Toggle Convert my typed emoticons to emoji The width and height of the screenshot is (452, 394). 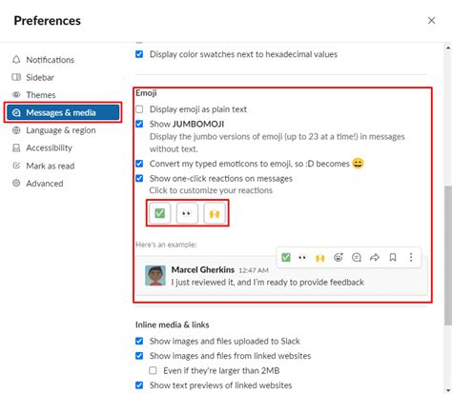pyautogui.click(x=139, y=164)
